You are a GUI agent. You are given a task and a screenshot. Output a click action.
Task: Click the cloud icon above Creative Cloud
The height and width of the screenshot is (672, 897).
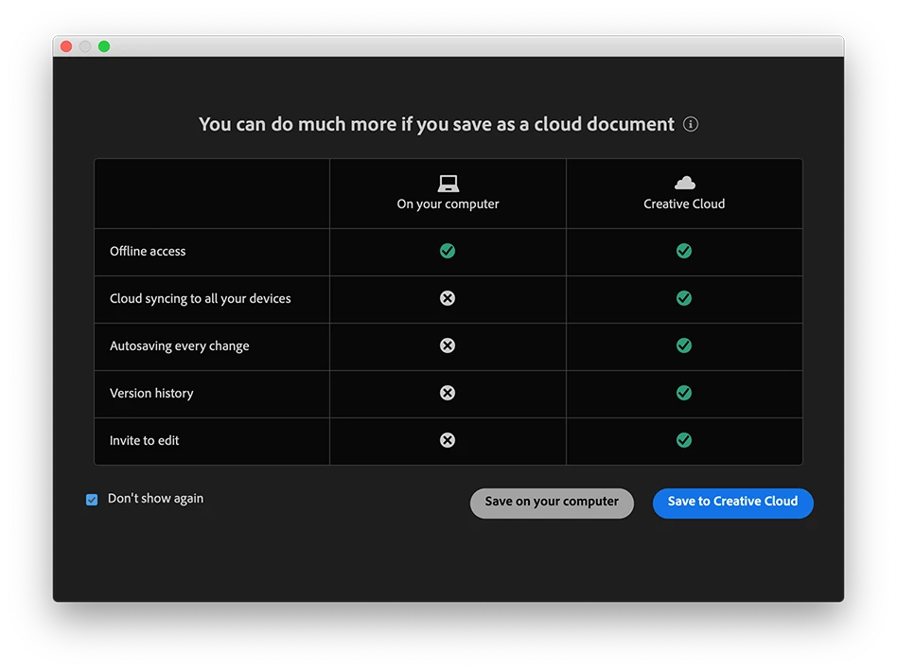tap(685, 183)
